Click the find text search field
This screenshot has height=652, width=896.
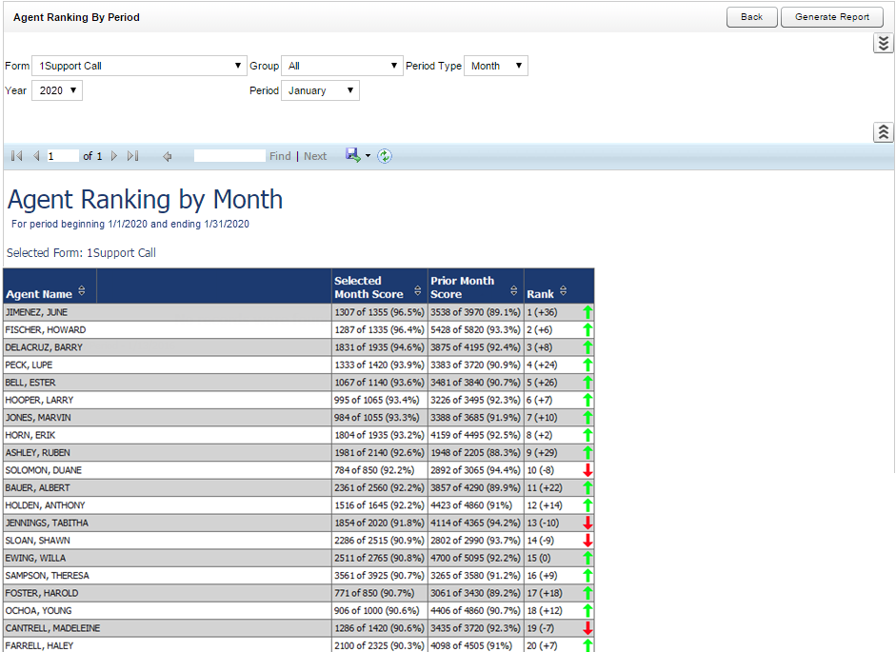229,156
